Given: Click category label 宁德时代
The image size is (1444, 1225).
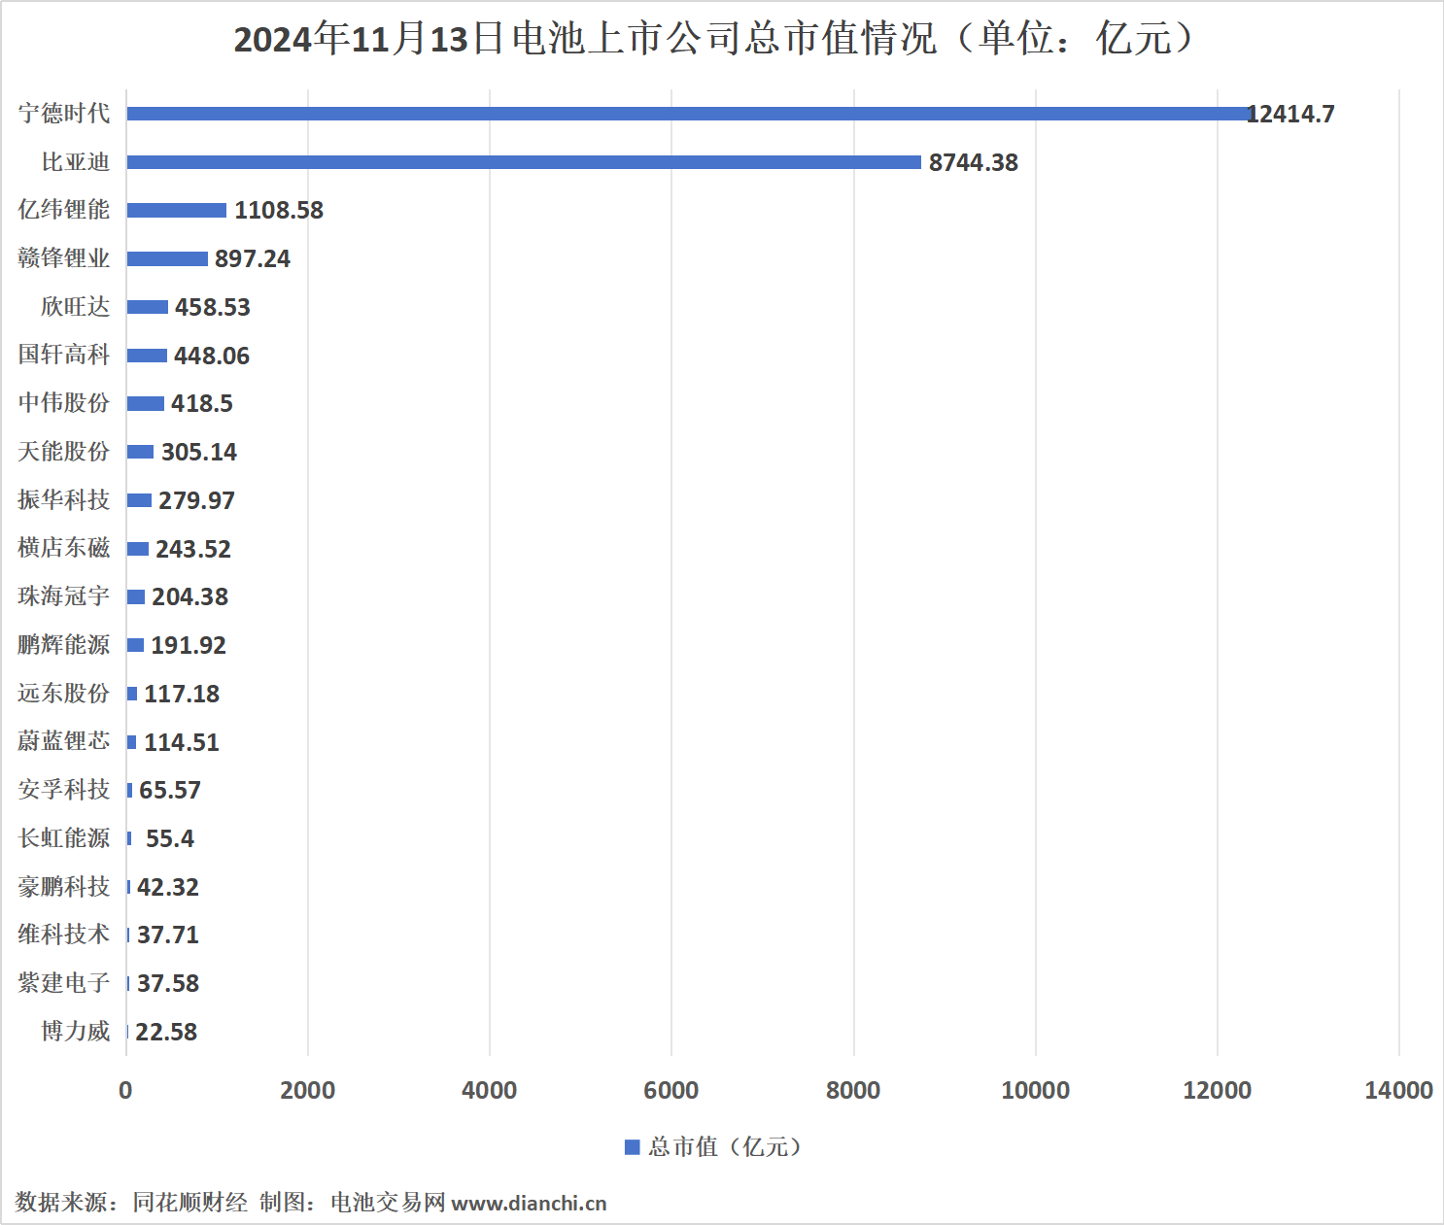Looking at the screenshot, I should point(64,113).
